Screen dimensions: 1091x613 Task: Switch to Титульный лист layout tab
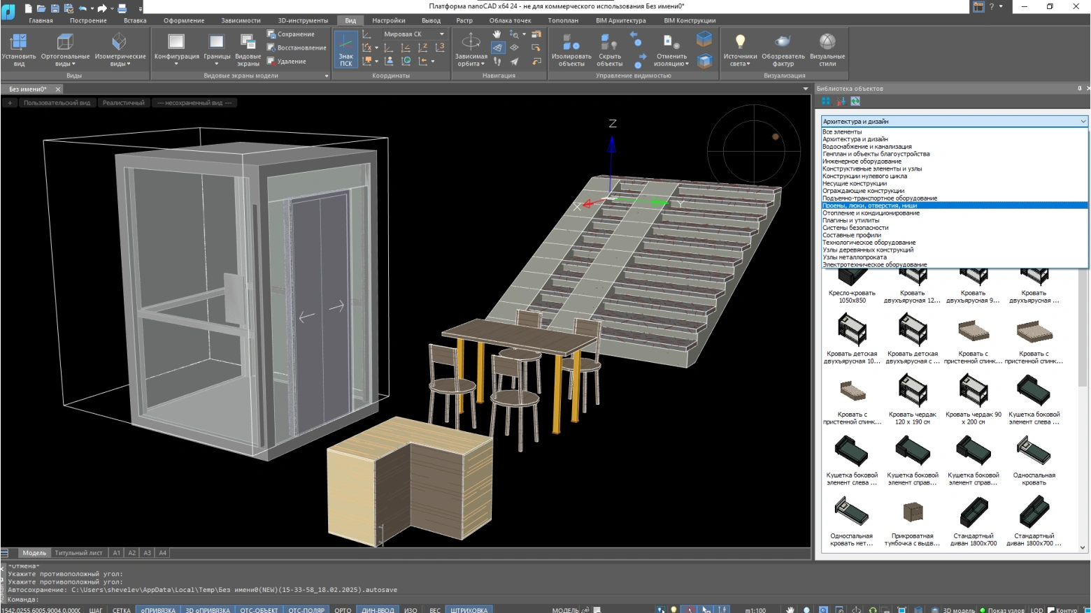tap(78, 553)
